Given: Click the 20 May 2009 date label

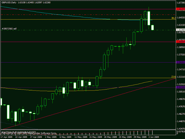Looking at the screenshot, I should 110,137.
